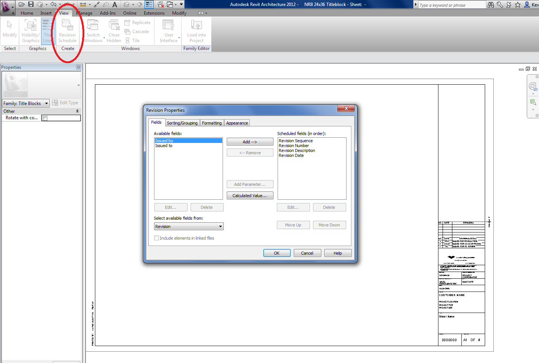Check Include elements in linked files

pyautogui.click(x=156, y=238)
